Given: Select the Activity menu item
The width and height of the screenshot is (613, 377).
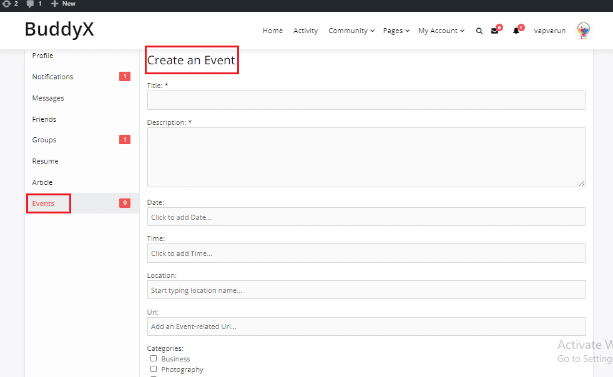Looking at the screenshot, I should (x=305, y=31).
